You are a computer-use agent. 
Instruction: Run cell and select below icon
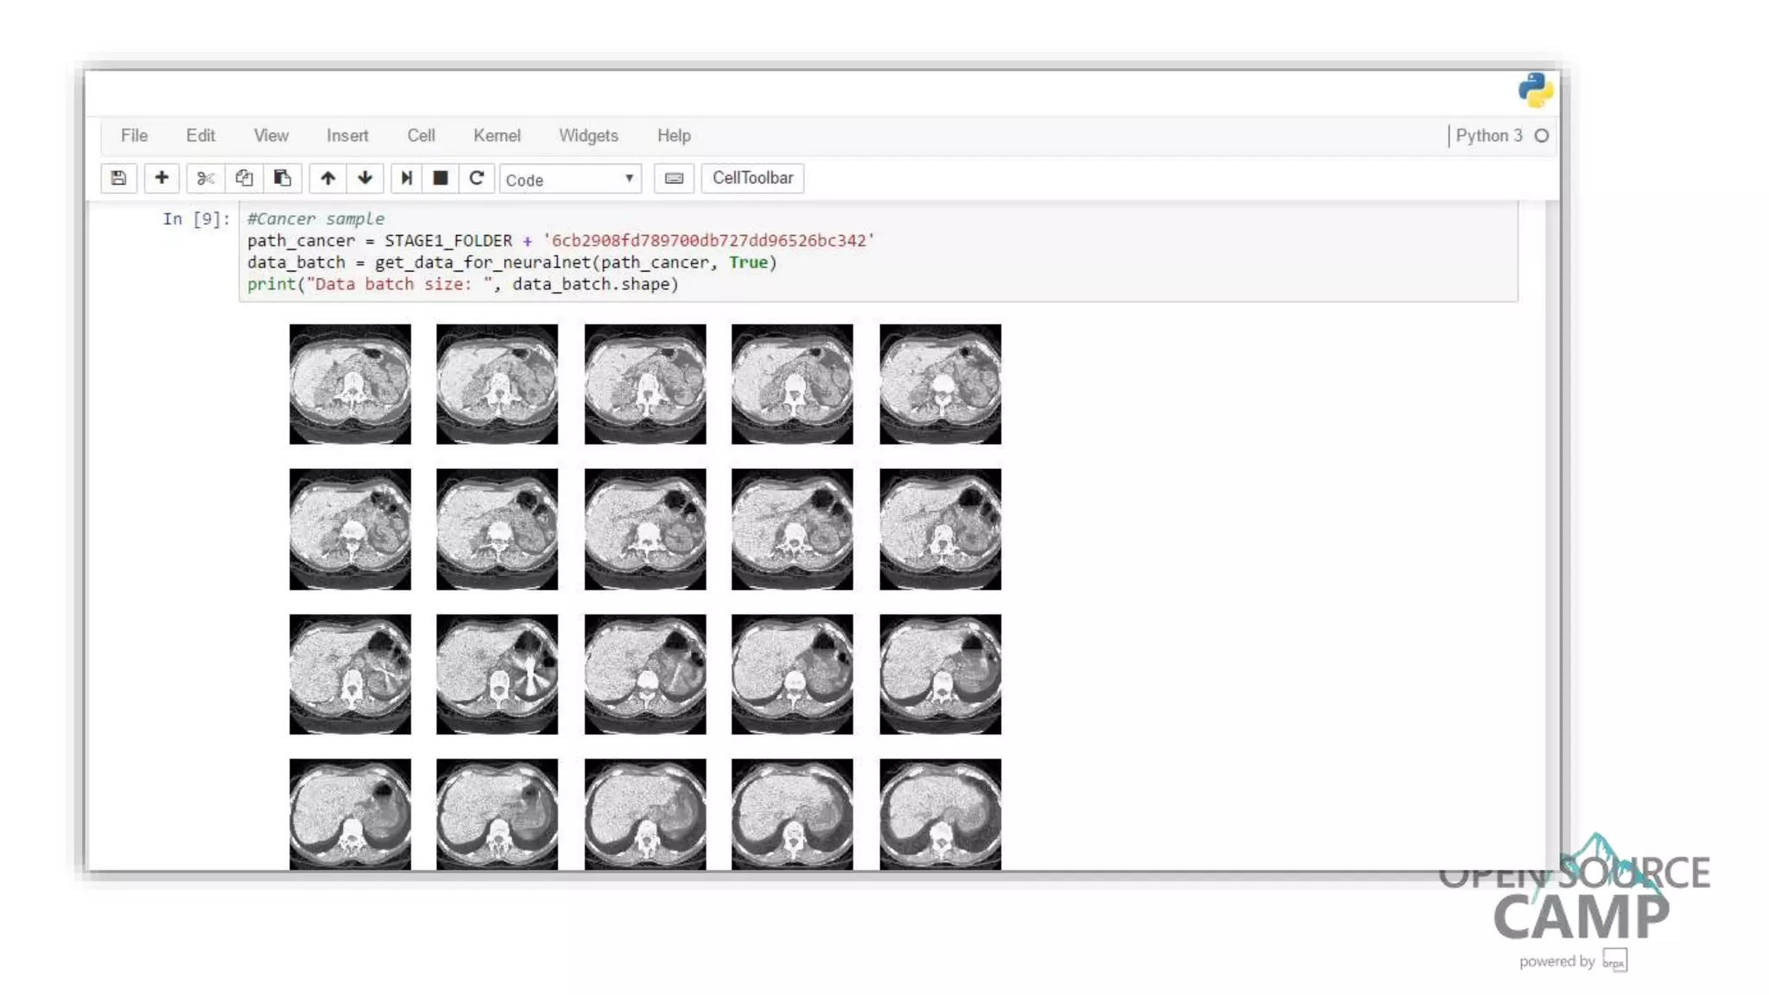[x=406, y=178]
